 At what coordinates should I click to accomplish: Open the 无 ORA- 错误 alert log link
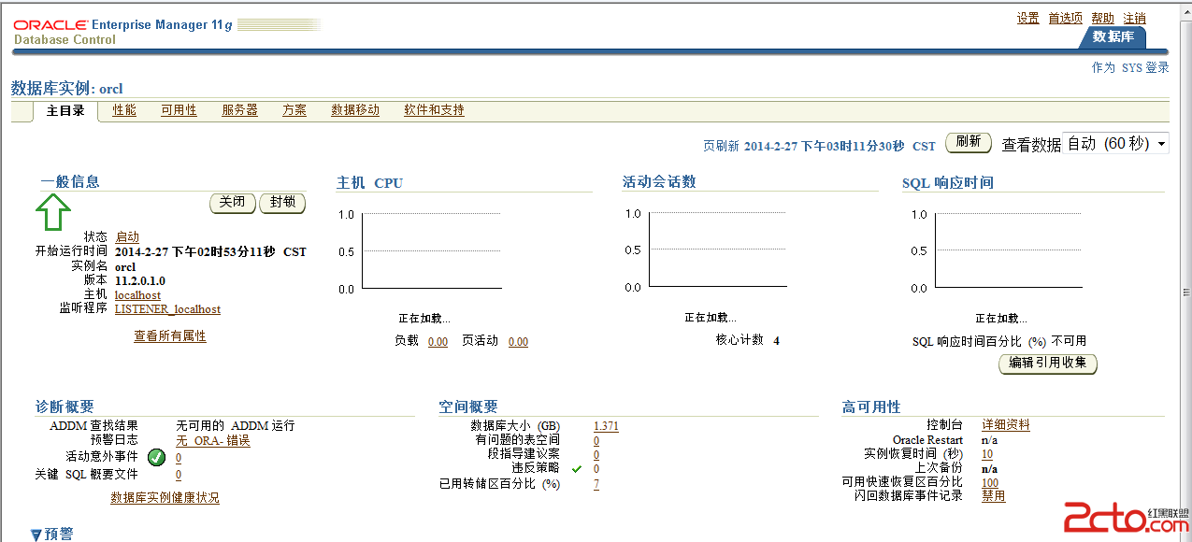tap(213, 441)
